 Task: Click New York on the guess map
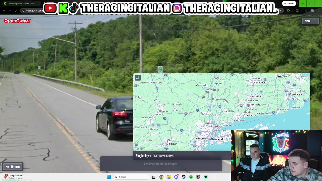217,139
